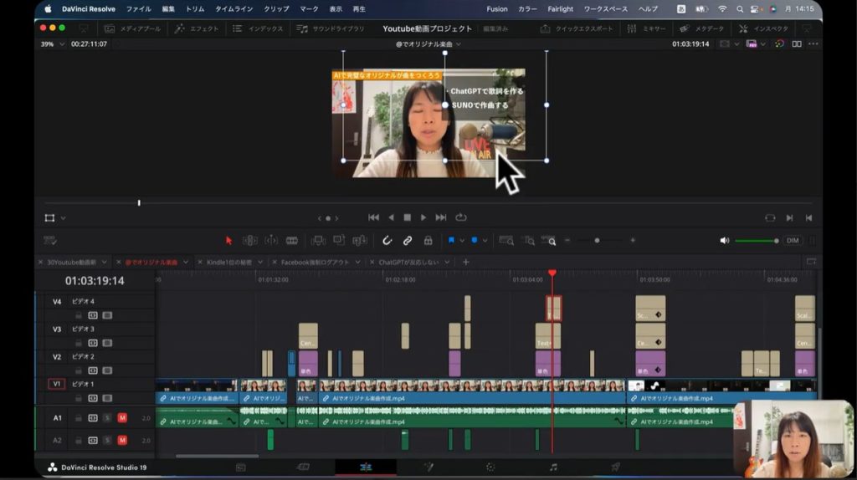Click the position lock padlock icon
This screenshot has height=480, width=857.
pyautogui.click(x=428, y=240)
